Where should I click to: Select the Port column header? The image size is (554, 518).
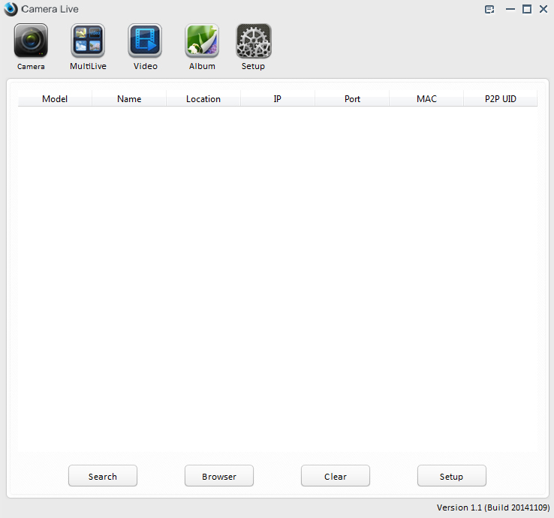(352, 99)
